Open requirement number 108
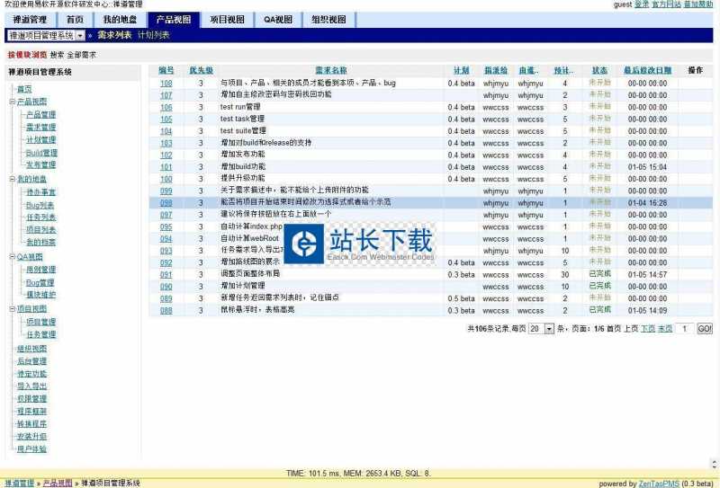 (x=166, y=84)
